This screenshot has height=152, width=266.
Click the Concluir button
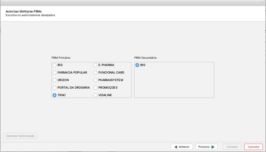[232, 147]
